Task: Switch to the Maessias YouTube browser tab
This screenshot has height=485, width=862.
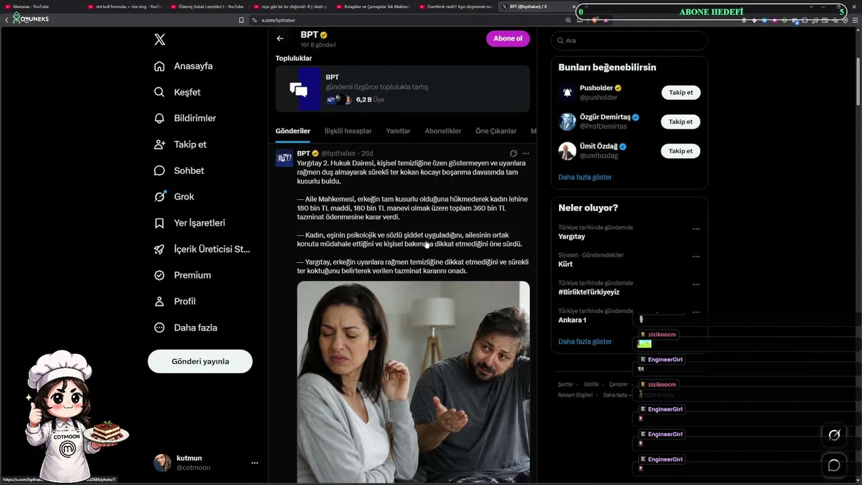Action: point(42,7)
